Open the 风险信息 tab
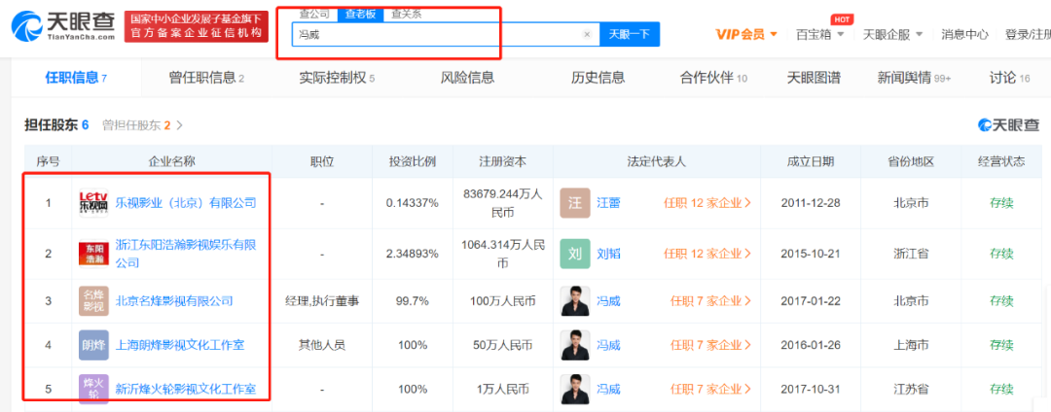This screenshot has height=412, width=1051. [467, 79]
